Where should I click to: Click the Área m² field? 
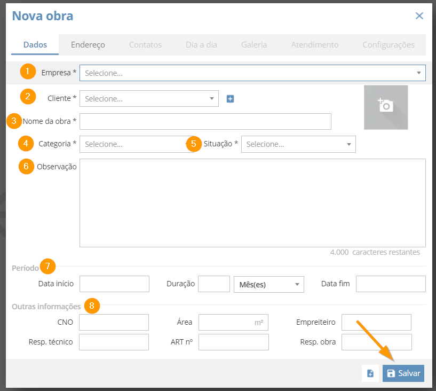pyautogui.click(x=233, y=322)
